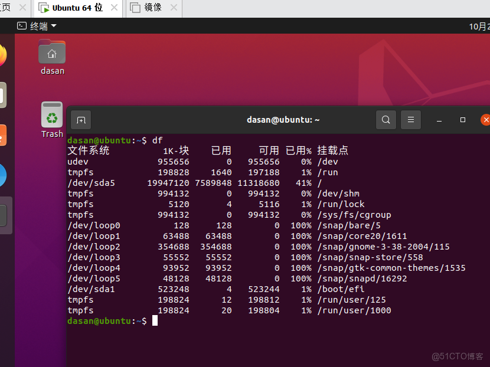
Task: Close the terminal with the red button
Action: coord(485,120)
